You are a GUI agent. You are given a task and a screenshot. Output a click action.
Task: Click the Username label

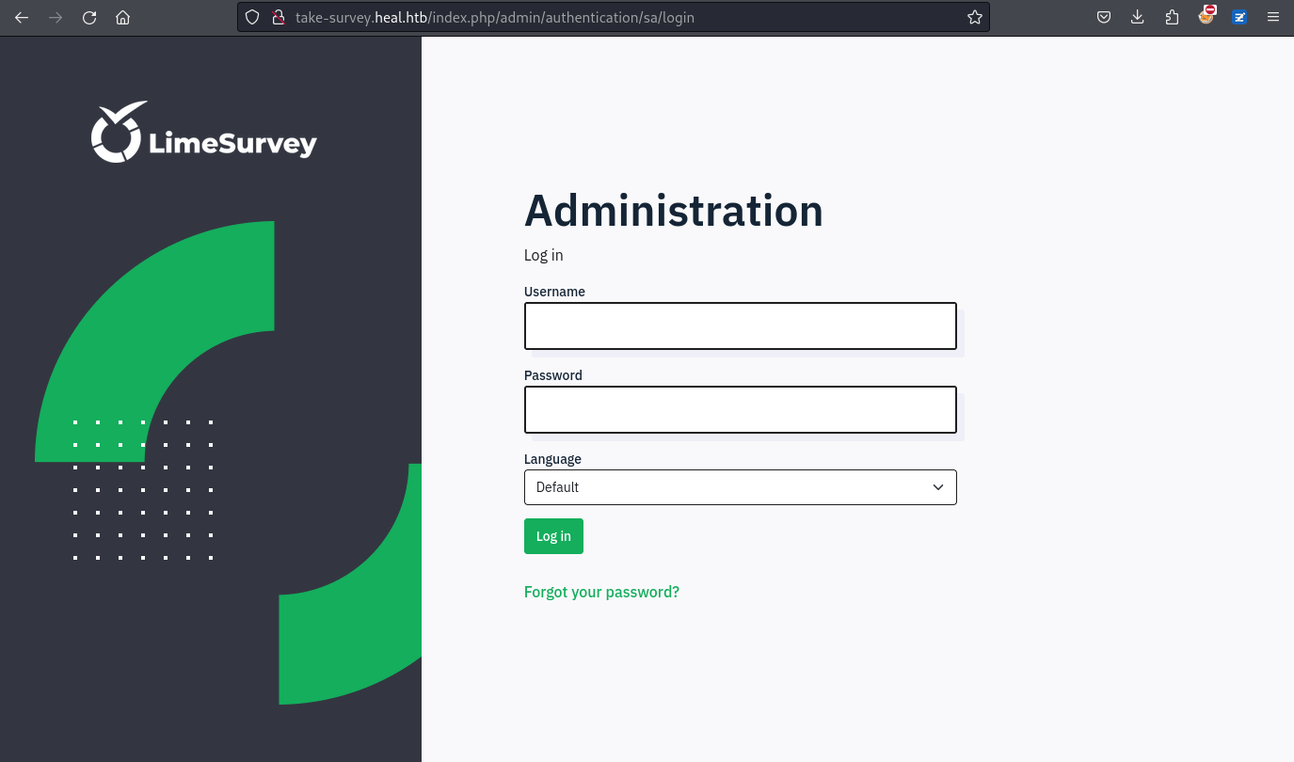pos(554,292)
